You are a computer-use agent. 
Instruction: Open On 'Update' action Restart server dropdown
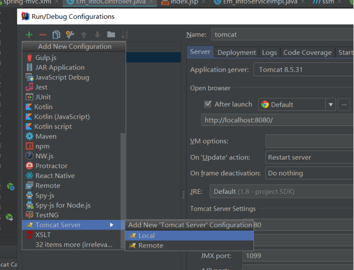(309, 157)
